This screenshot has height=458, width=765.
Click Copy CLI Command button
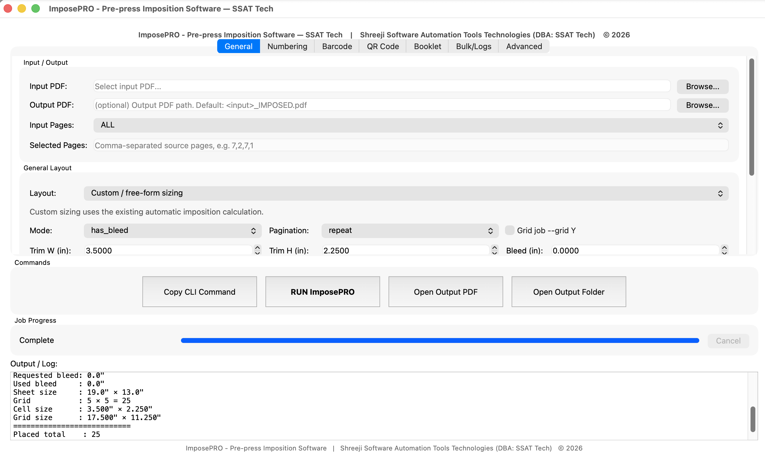200,292
